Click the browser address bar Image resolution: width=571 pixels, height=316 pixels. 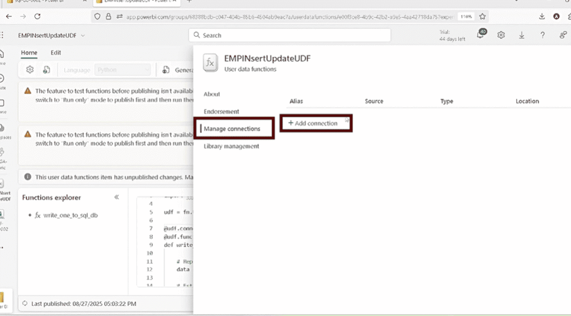[289, 17]
